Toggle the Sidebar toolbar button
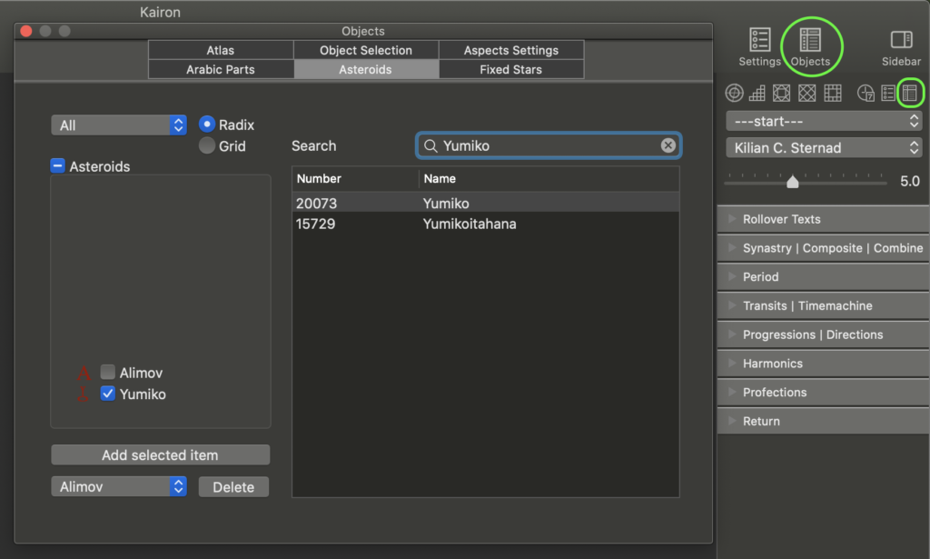Viewport: 930px width, 559px height. point(901,46)
